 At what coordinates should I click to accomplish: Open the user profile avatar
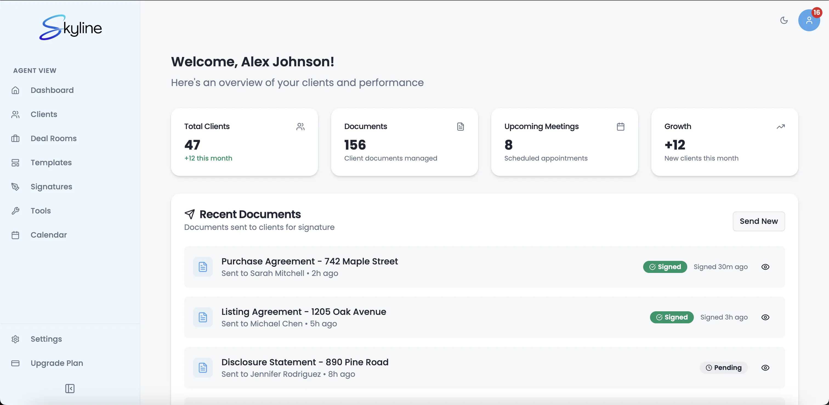click(x=809, y=20)
